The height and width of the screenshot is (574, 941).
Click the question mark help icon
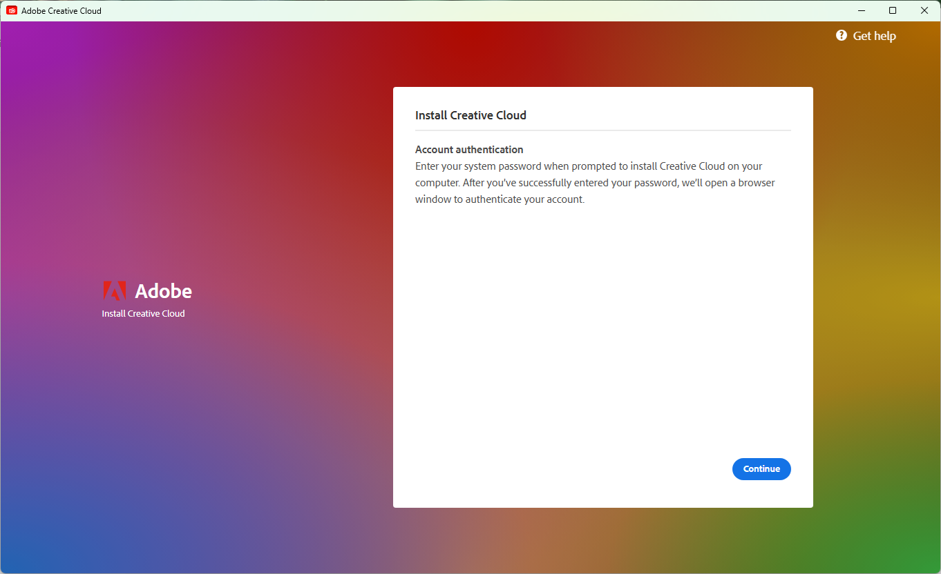pyautogui.click(x=841, y=35)
